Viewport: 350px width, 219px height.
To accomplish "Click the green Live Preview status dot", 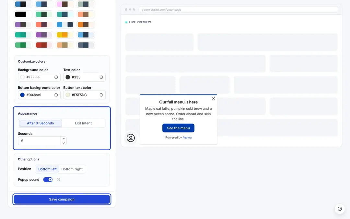I will (126, 22).
